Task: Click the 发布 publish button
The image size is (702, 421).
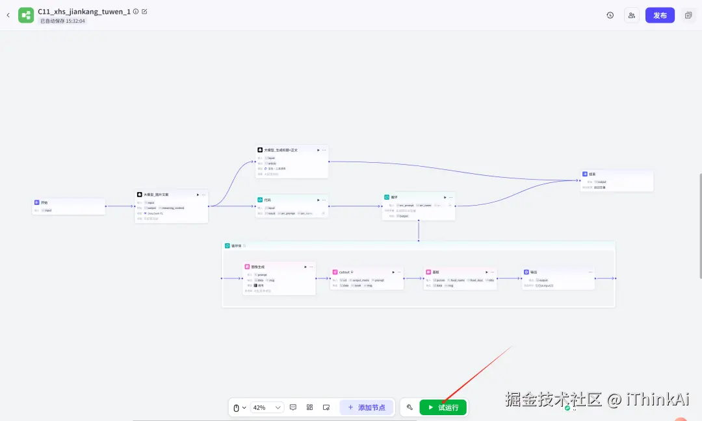Action: pos(660,14)
